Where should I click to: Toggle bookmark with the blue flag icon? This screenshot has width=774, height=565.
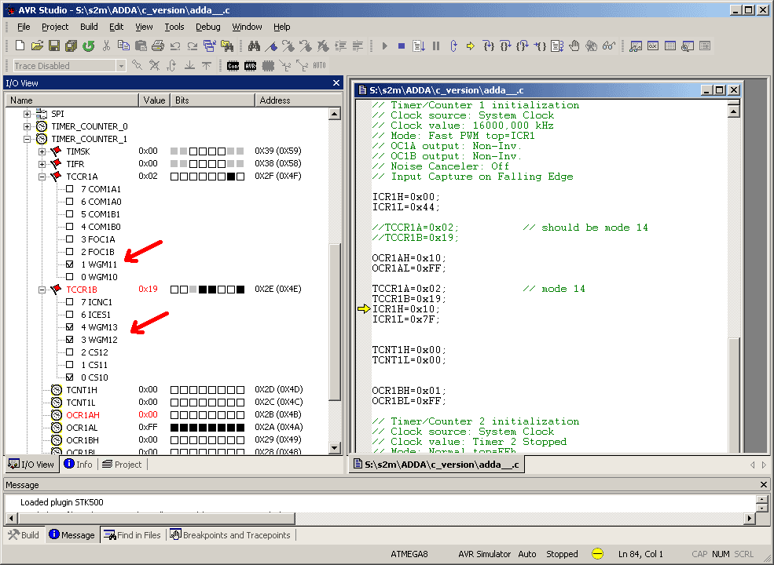tap(271, 46)
